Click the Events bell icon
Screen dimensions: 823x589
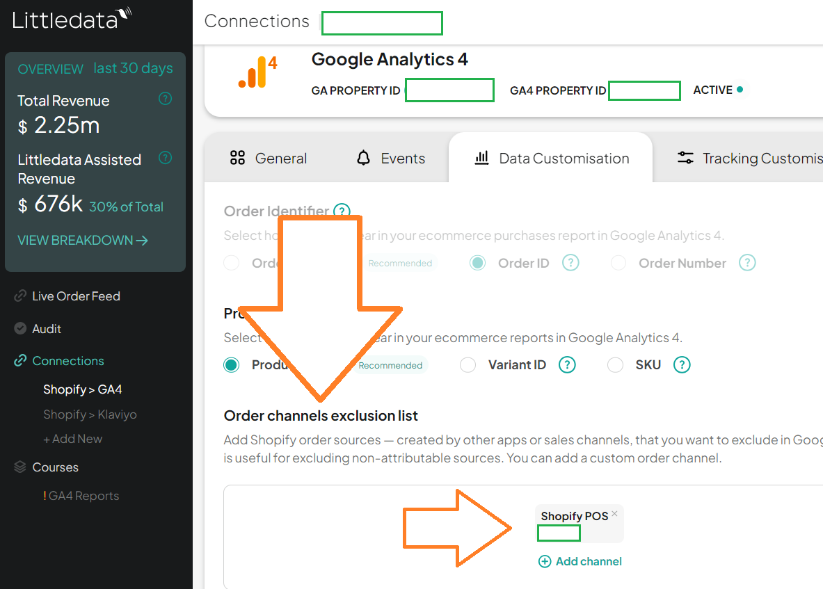coord(363,158)
